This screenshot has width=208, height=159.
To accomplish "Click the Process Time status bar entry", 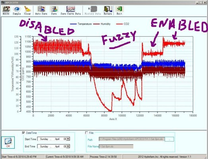I will 103,157.
